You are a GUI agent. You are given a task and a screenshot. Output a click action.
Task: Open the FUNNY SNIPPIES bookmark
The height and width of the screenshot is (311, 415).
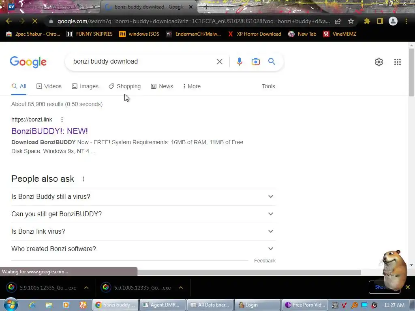(x=90, y=34)
